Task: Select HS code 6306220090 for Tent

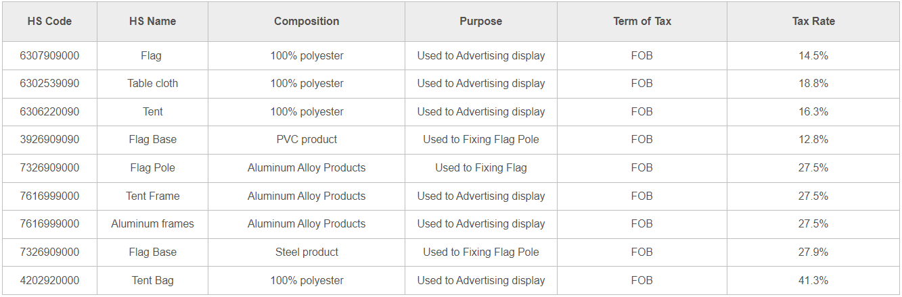Action: [49, 112]
